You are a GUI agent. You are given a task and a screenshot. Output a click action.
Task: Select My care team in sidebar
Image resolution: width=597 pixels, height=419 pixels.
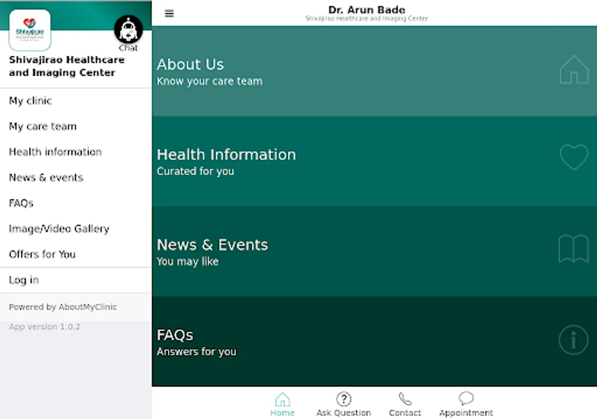(76, 126)
